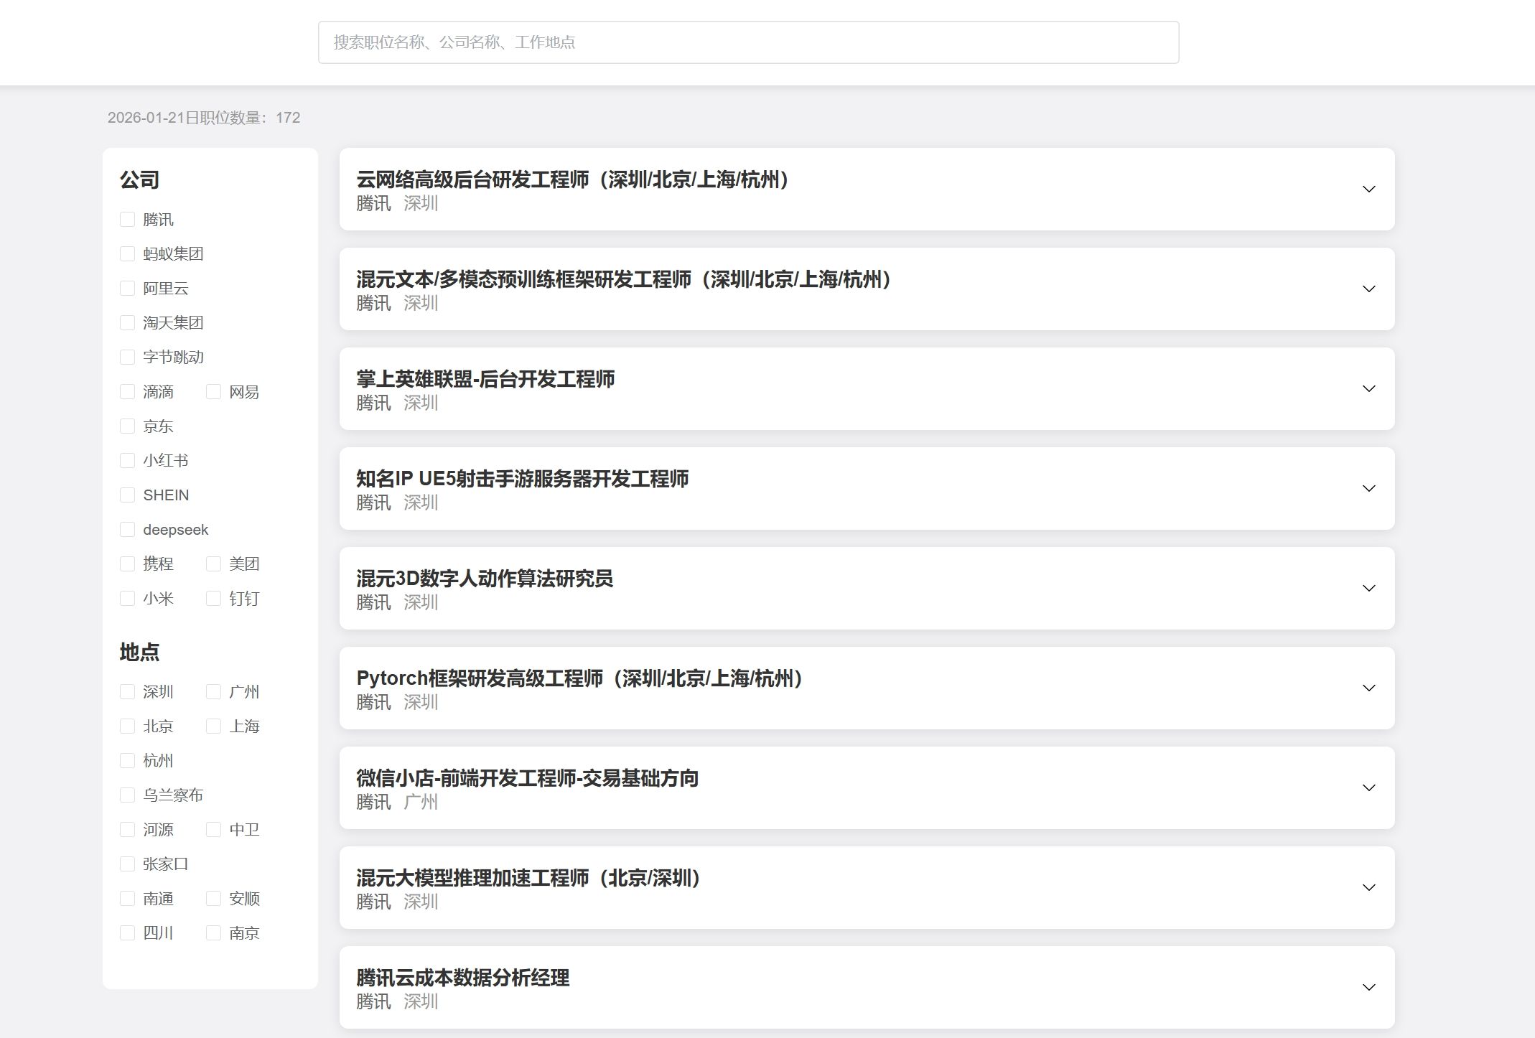Check the SHEIN company filter
Image resolution: width=1535 pixels, height=1038 pixels.
click(x=128, y=495)
